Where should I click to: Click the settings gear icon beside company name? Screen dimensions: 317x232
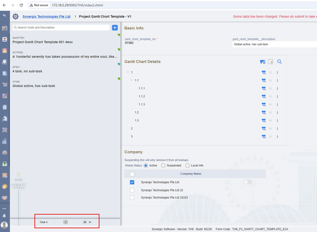tap(15, 16)
